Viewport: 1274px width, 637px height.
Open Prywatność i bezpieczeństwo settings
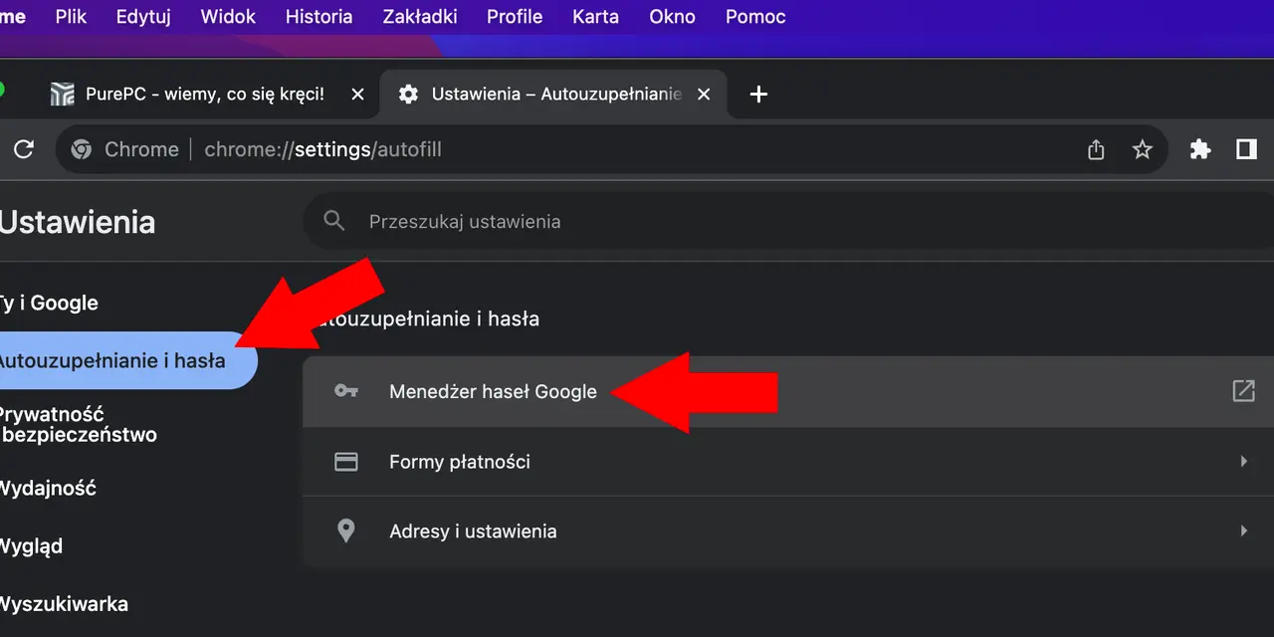point(78,424)
